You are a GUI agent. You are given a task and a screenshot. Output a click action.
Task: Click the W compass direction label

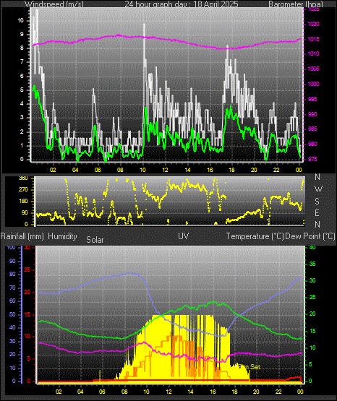(x=318, y=189)
